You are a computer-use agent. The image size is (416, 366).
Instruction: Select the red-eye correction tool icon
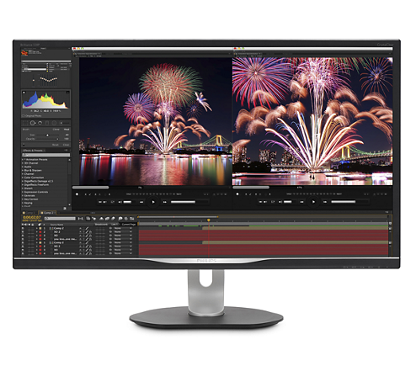tap(40, 123)
